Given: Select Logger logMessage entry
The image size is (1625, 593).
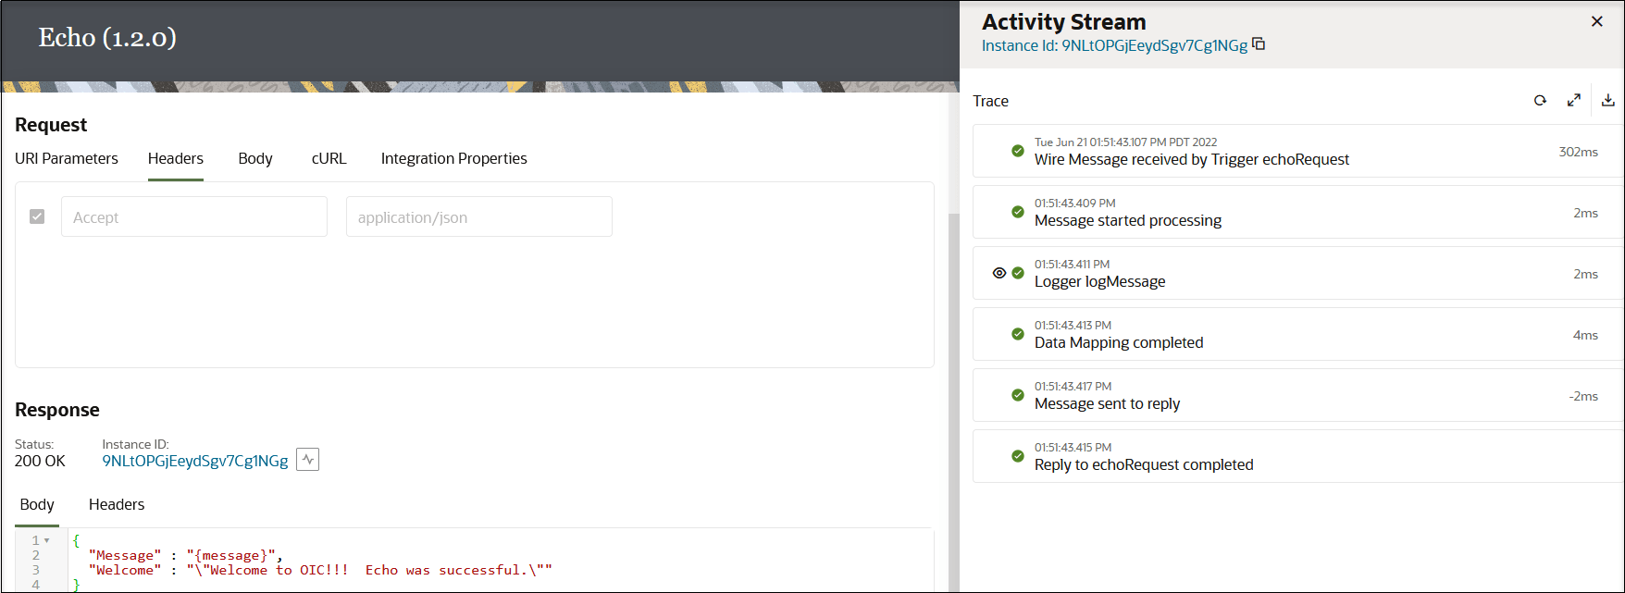Looking at the screenshot, I should [1298, 273].
